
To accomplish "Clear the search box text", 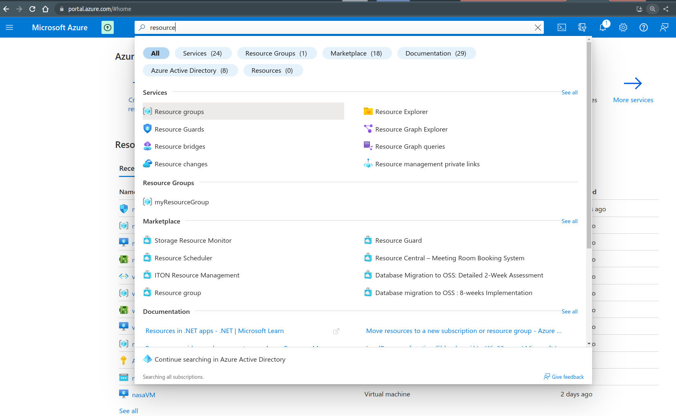I will point(538,27).
